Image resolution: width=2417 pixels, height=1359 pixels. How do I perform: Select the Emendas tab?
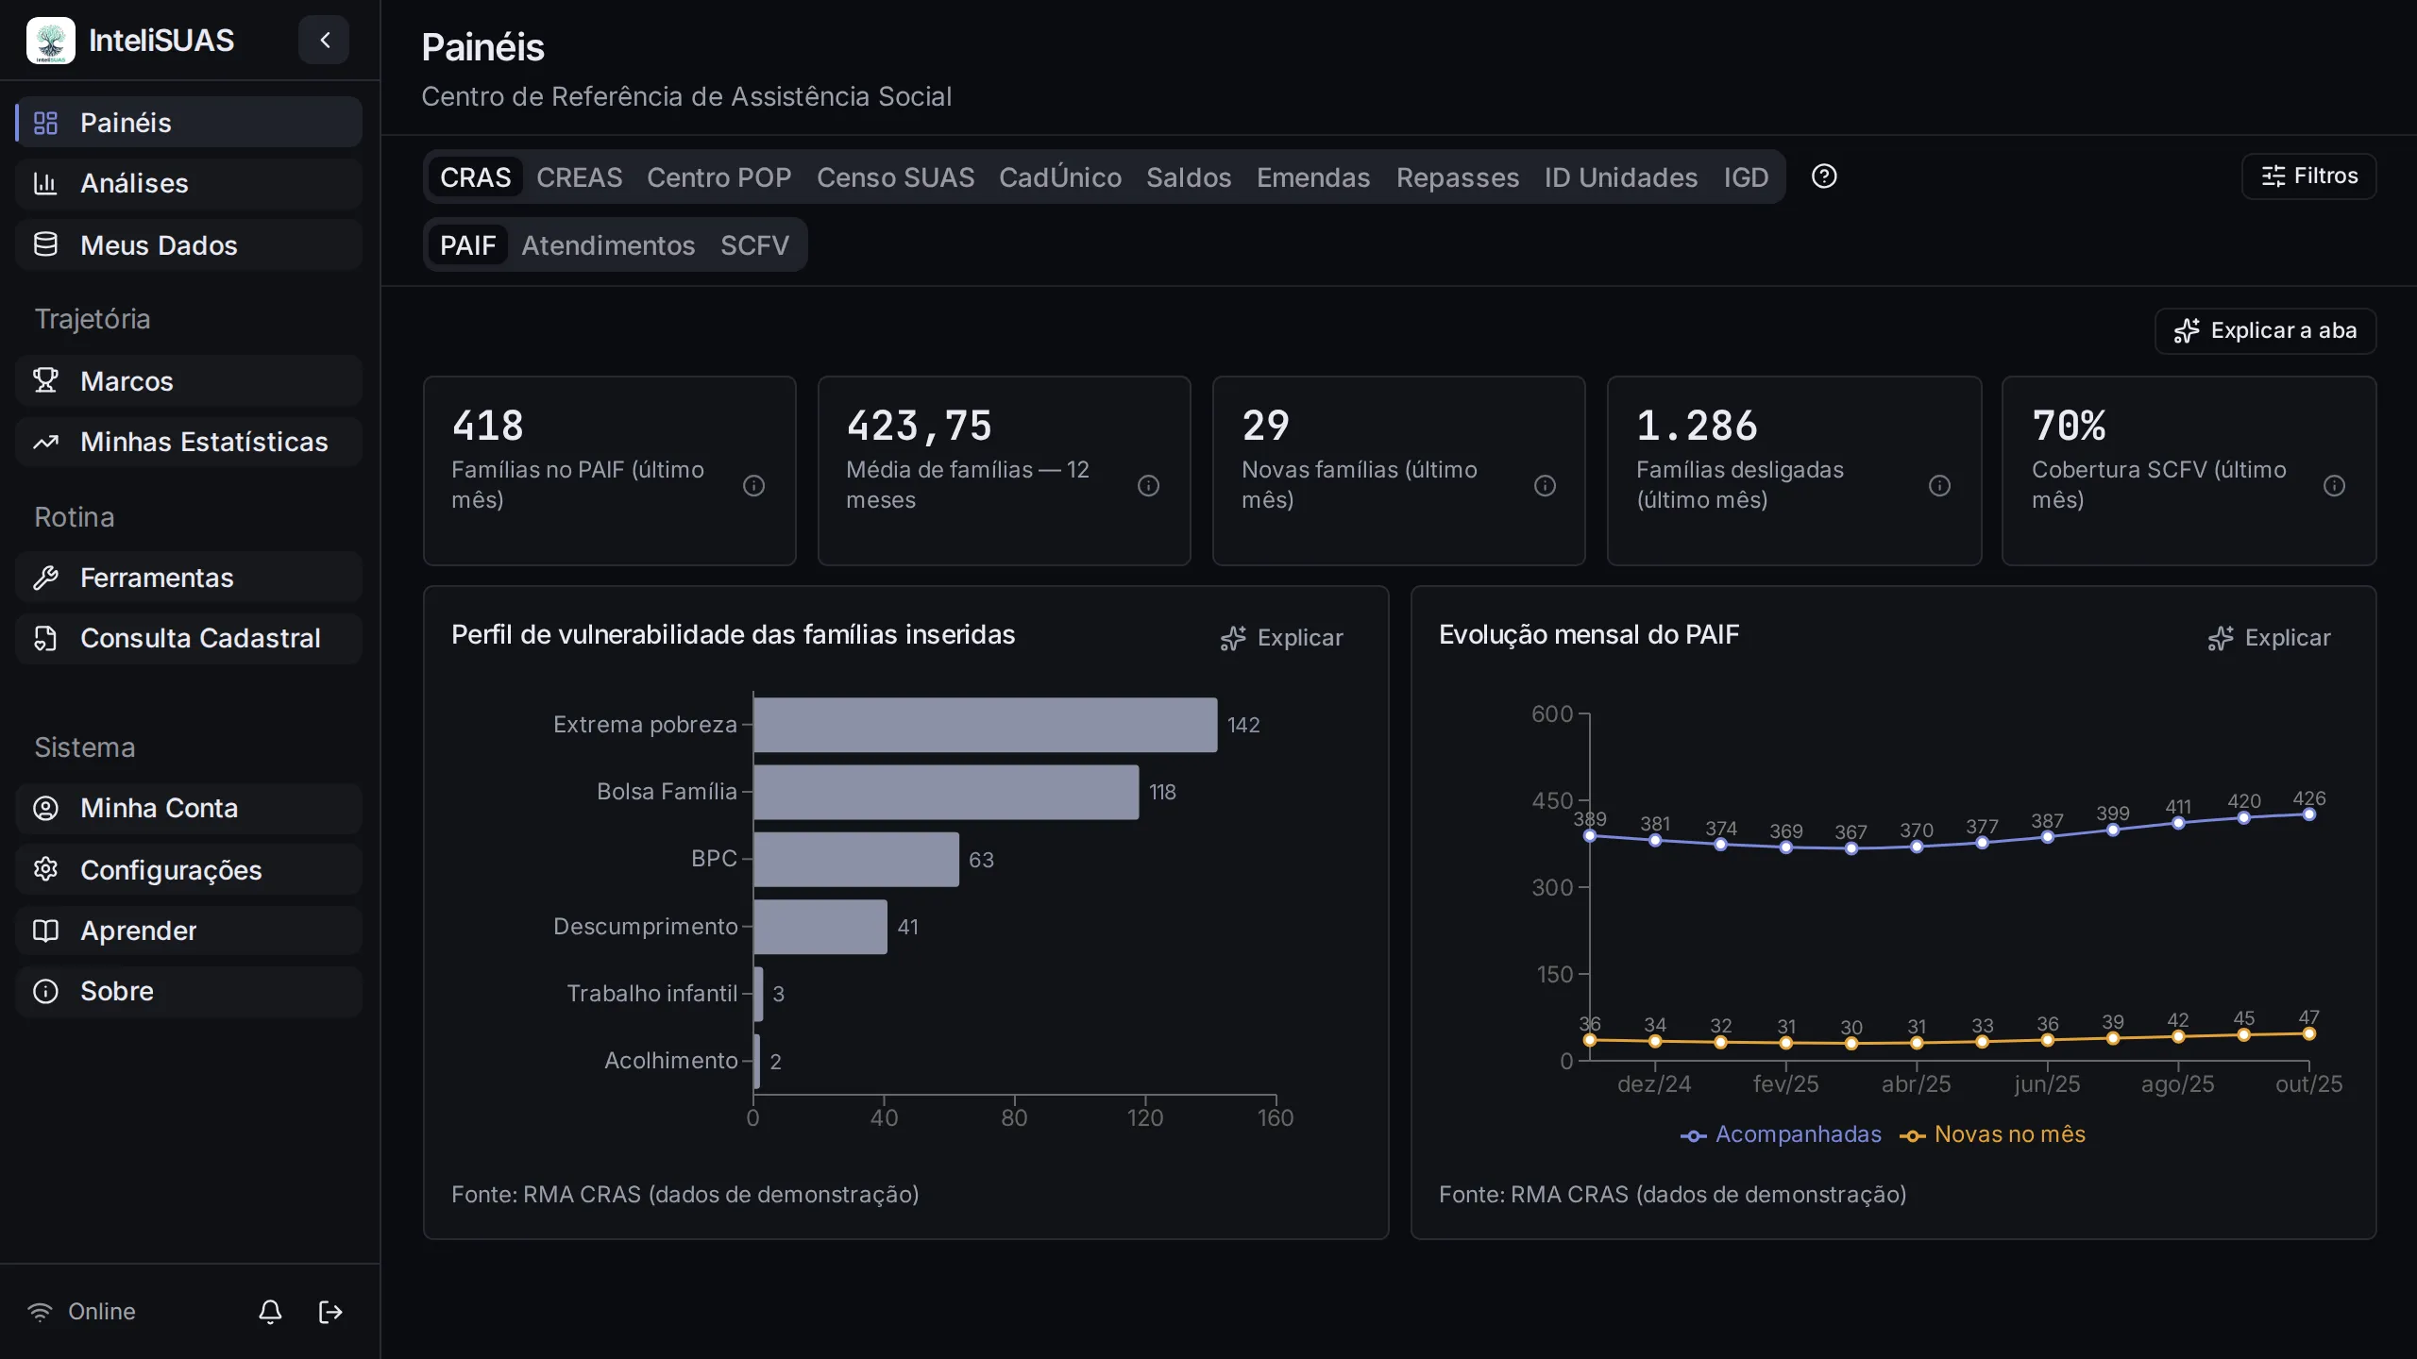[x=1313, y=177]
